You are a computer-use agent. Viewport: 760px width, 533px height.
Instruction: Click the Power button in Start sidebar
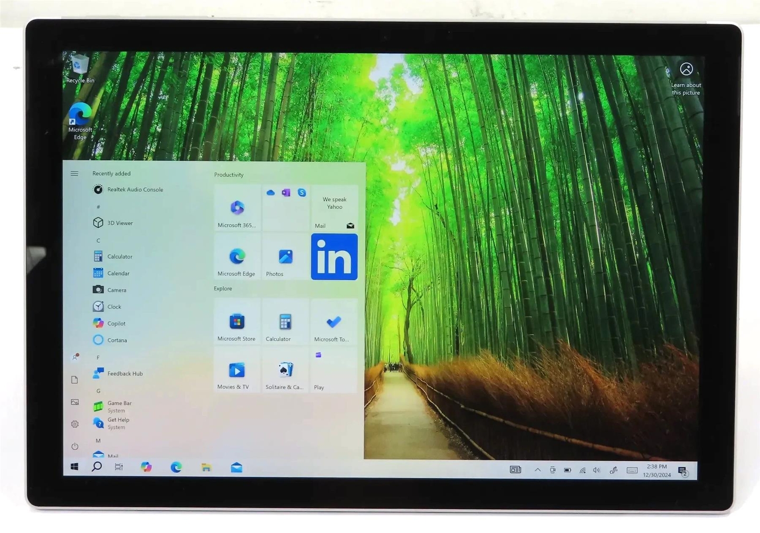click(75, 447)
